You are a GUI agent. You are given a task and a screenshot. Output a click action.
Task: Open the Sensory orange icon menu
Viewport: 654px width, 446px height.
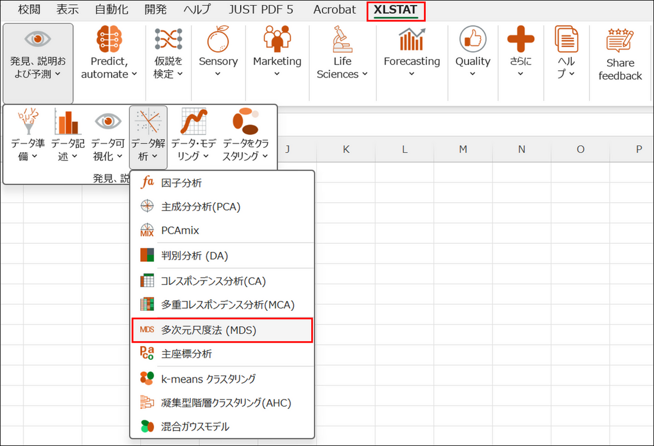pyautogui.click(x=218, y=41)
